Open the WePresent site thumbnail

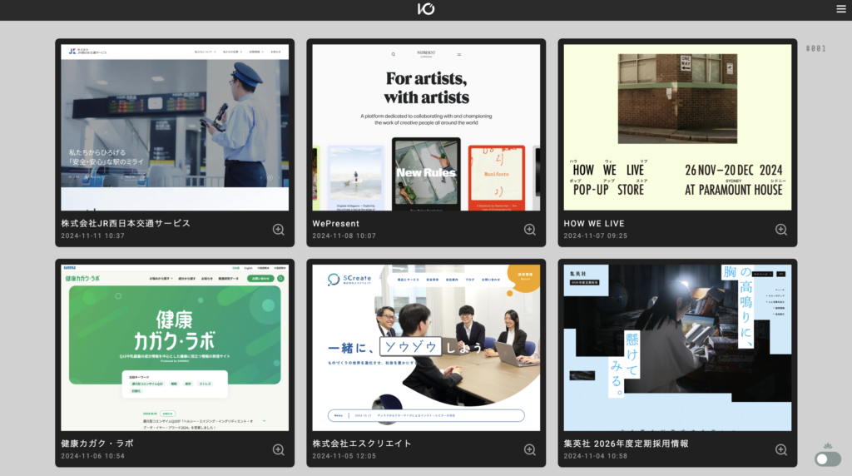pyautogui.click(x=426, y=127)
